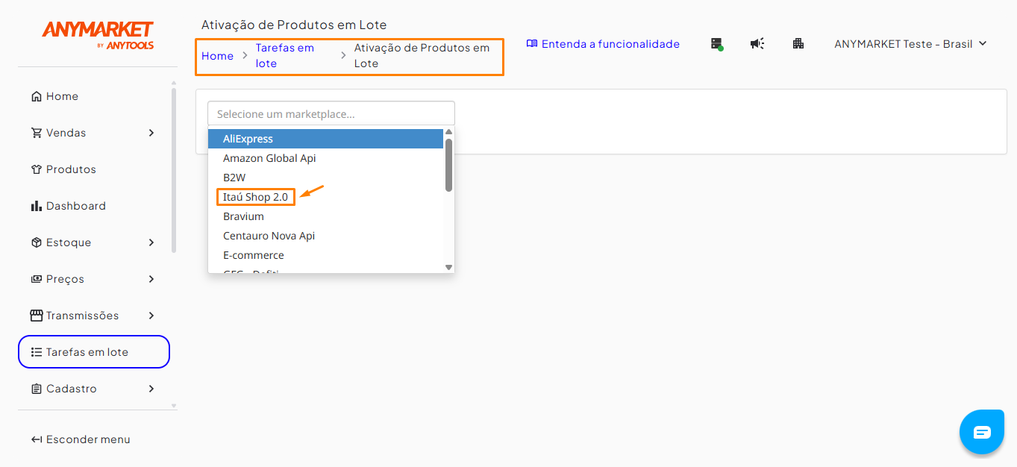Viewport: 1017px width, 467px height.
Task: Go to Home in the sidebar
Action: coord(62,96)
